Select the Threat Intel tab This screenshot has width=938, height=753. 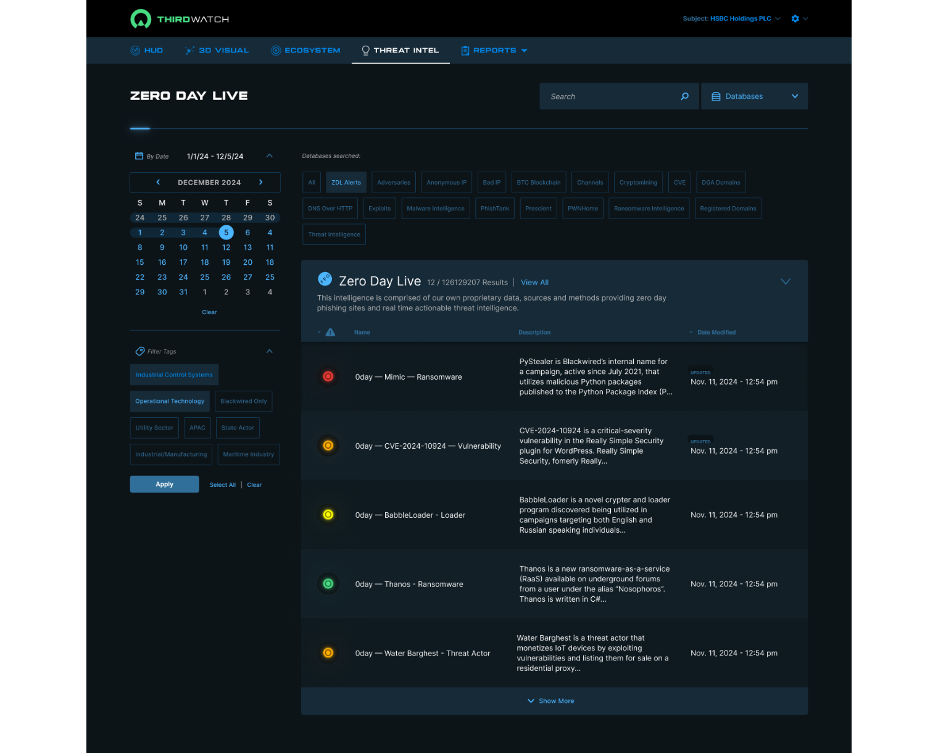[401, 51]
